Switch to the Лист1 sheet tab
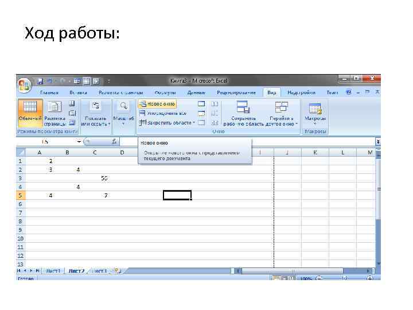This screenshot has width=413, height=310. point(53,271)
